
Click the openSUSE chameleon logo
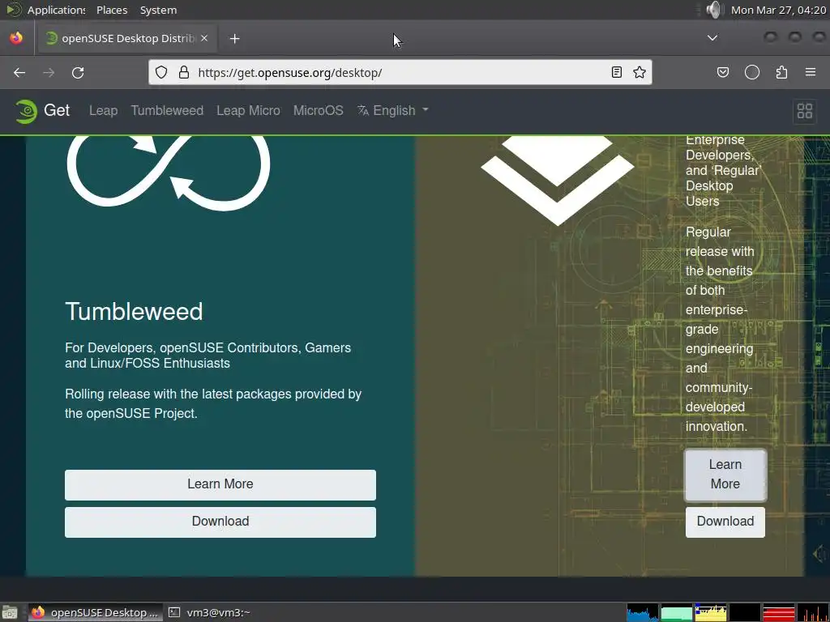pos(26,111)
